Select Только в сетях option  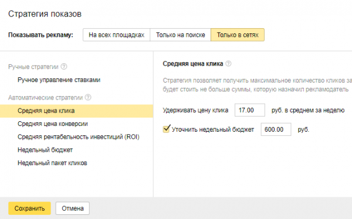point(238,35)
